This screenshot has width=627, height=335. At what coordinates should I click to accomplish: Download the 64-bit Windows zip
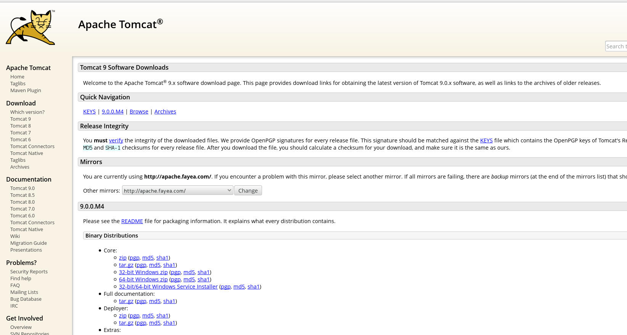(143, 279)
